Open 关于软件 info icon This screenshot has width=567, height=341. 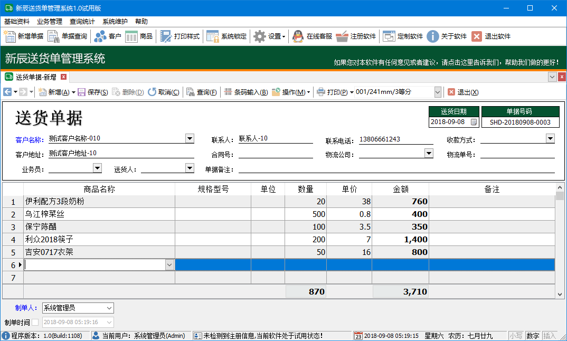coord(432,36)
